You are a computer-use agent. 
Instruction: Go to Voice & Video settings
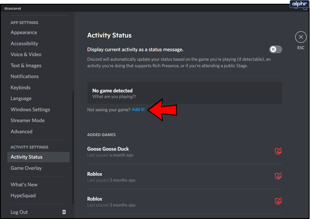click(x=26, y=54)
